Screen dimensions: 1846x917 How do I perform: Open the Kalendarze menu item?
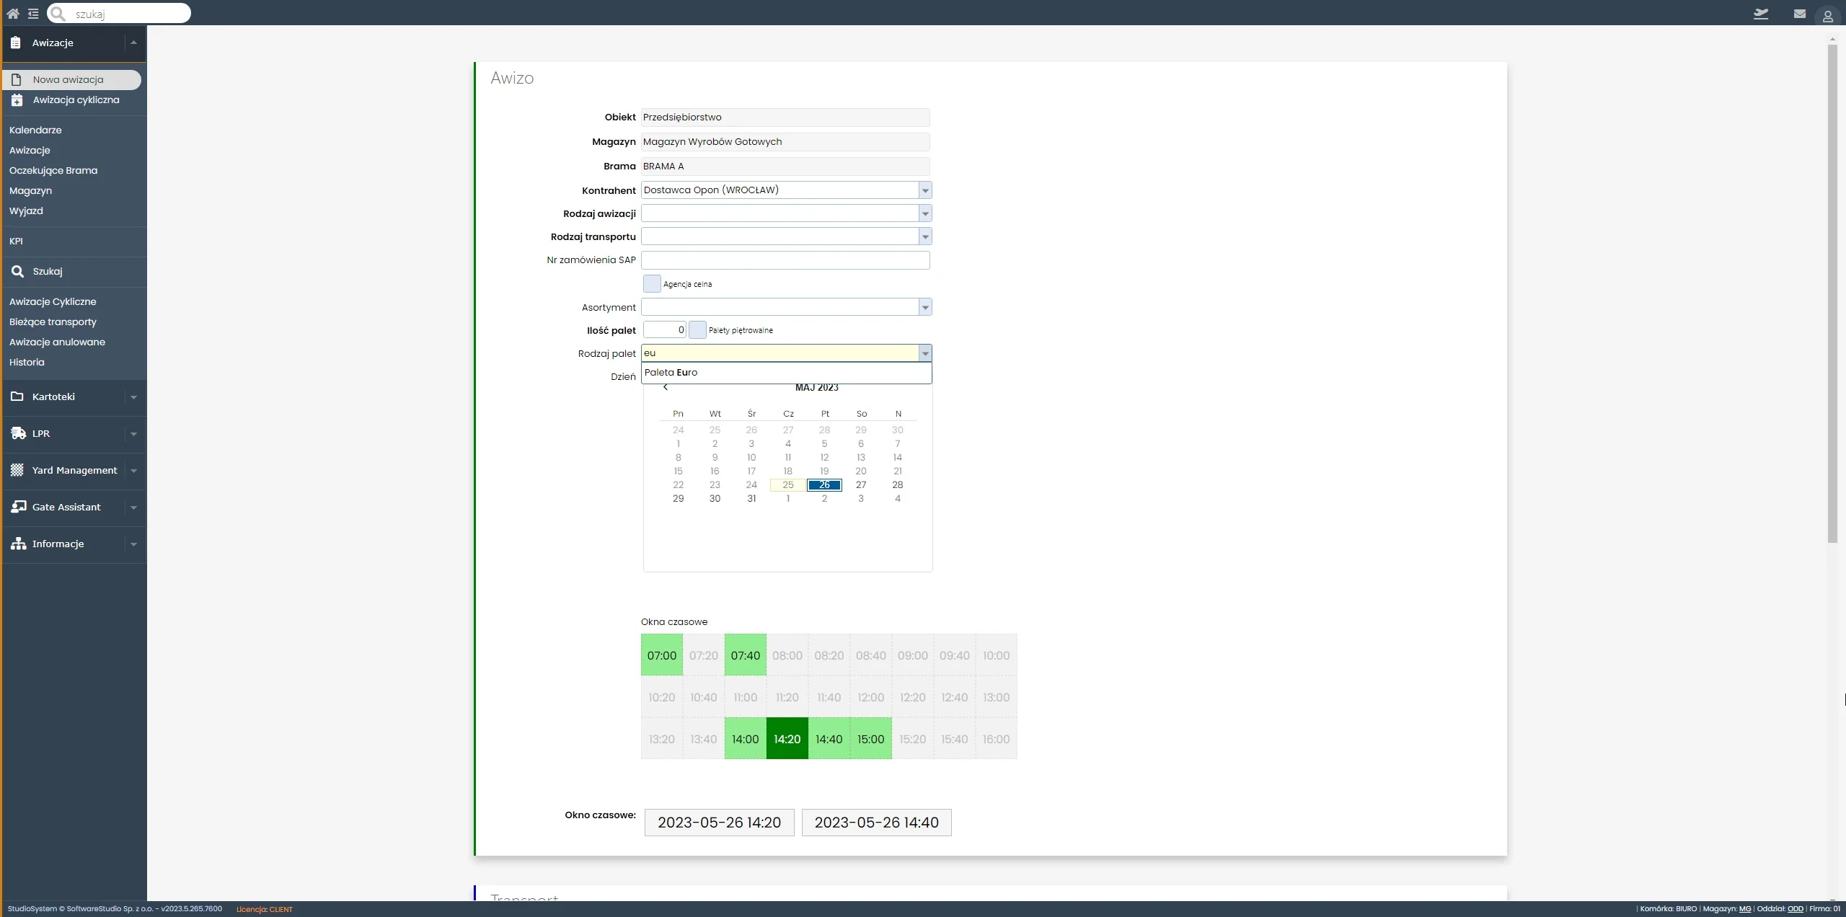click(35, 130)
